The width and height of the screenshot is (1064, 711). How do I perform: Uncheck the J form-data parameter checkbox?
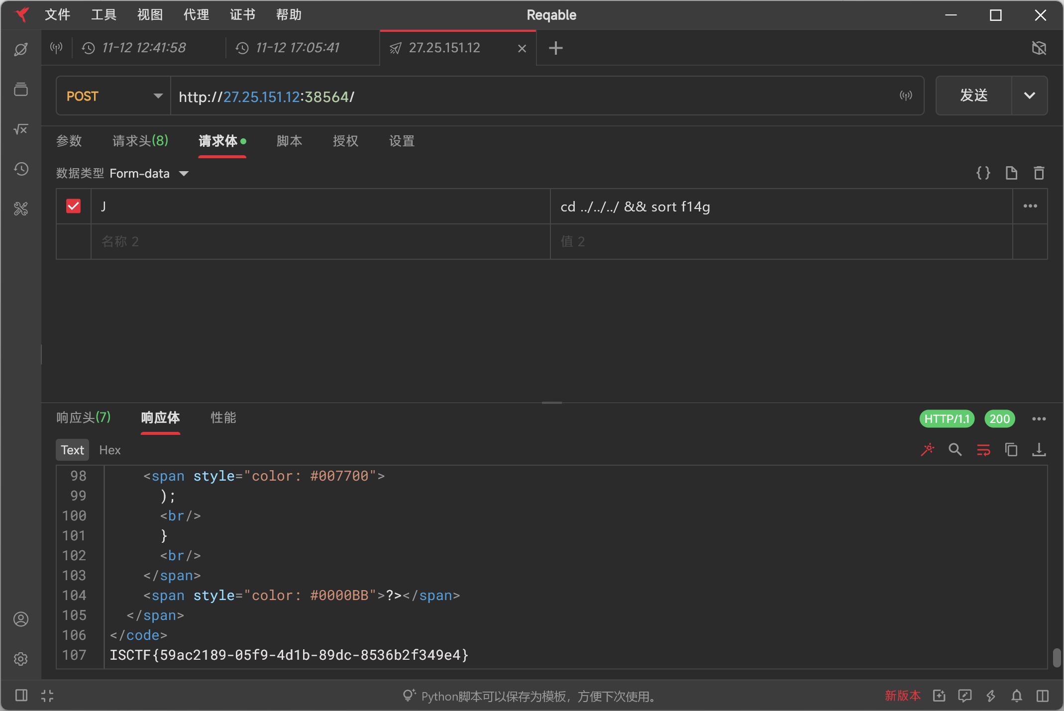[x=74, y=206]
